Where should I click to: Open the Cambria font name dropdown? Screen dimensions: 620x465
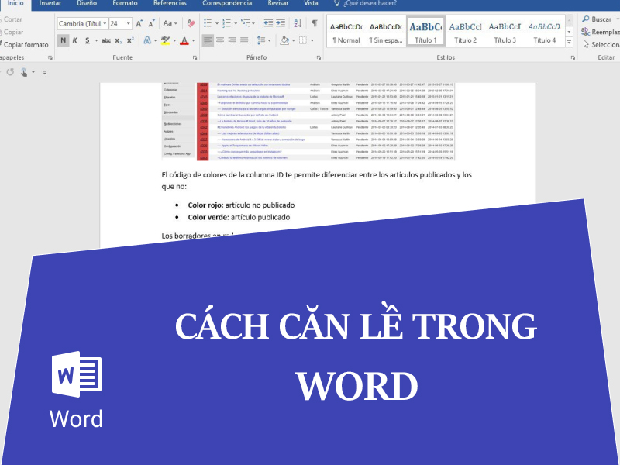click(105, 24)
